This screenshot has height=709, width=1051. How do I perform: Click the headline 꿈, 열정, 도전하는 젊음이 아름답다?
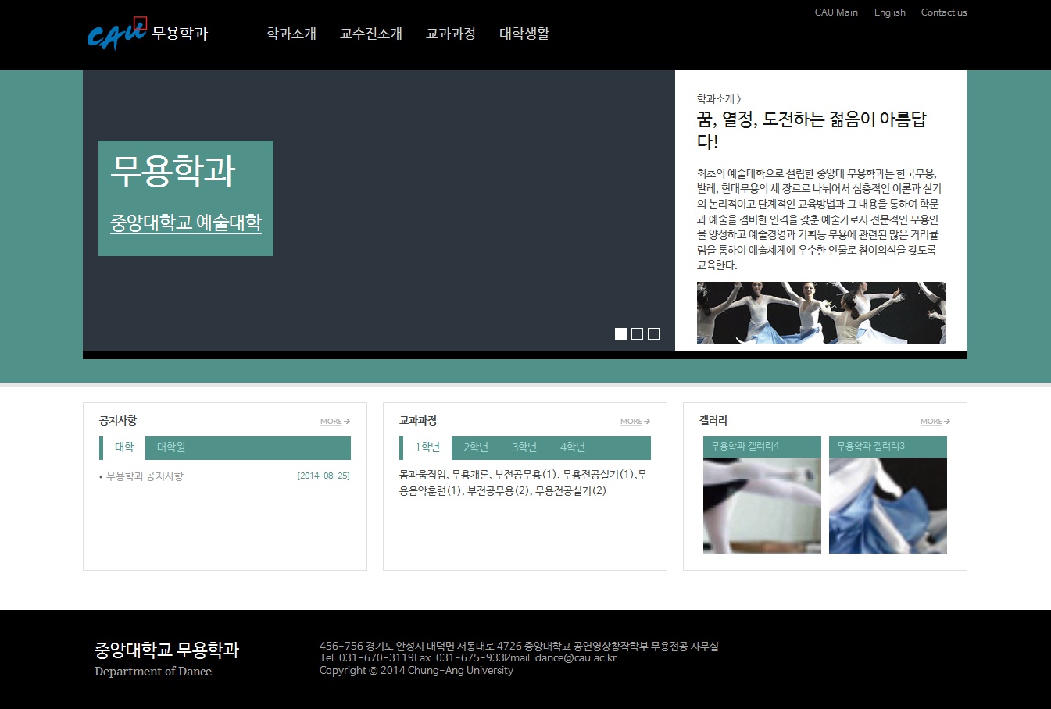point(812,130)
